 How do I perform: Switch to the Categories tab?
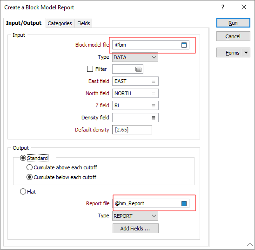point(60,23)
